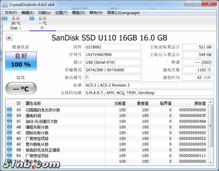The width and height of the screenshot is (219, 171).
Task: Click the ID column header
Action: point(19,103)
